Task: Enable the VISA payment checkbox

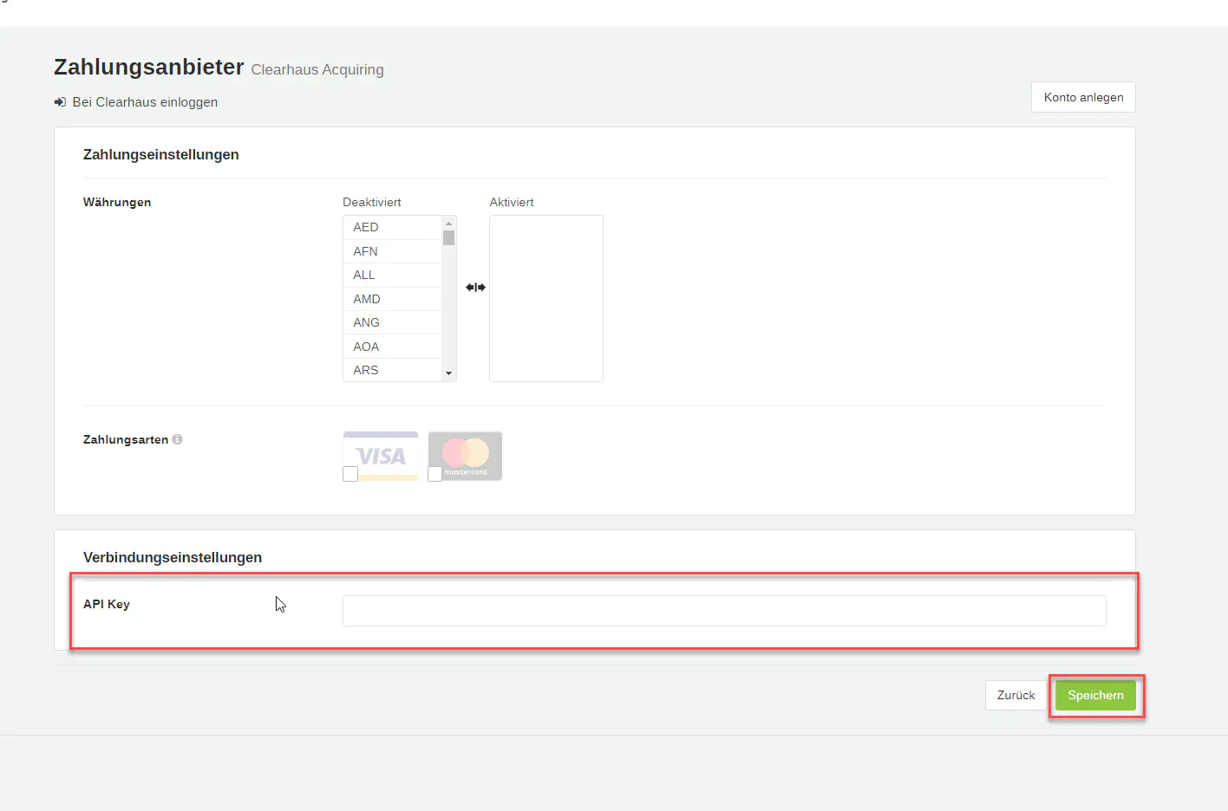Action: (350, 474)
